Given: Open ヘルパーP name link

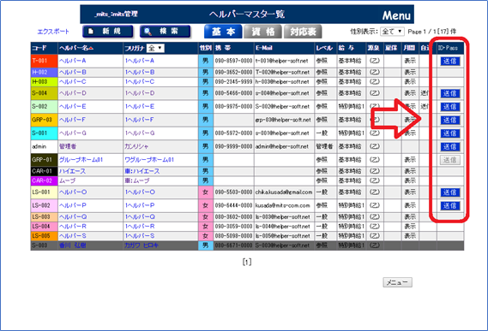Looking at the screenshot, I should pyautogui.click(x=73, y=205).
